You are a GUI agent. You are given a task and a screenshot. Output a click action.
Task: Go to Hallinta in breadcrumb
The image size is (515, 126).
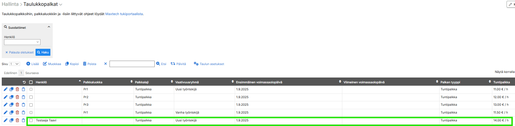(x=10, y=4)
